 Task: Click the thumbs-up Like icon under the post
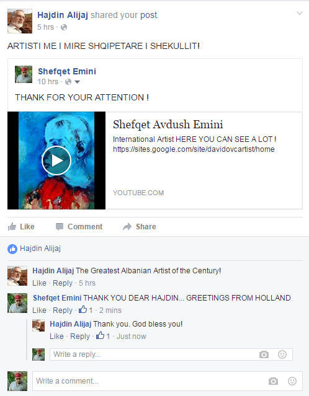(12, 227)
